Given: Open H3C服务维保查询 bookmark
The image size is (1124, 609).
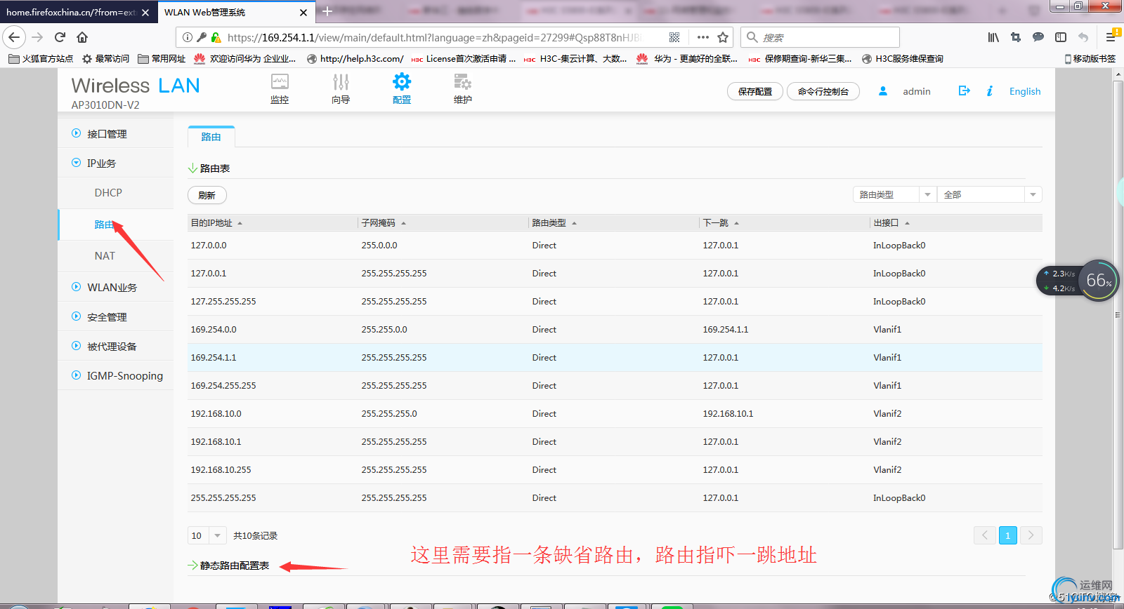Looking at the screenshot, I should (903, 59).
